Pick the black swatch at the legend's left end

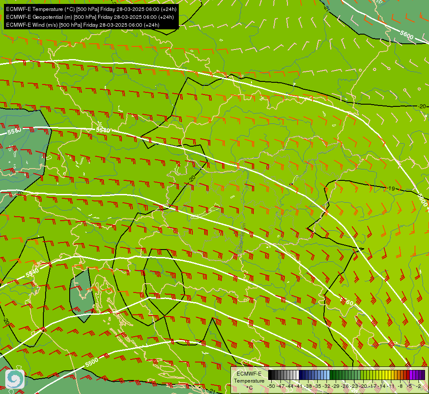[270, 375]
